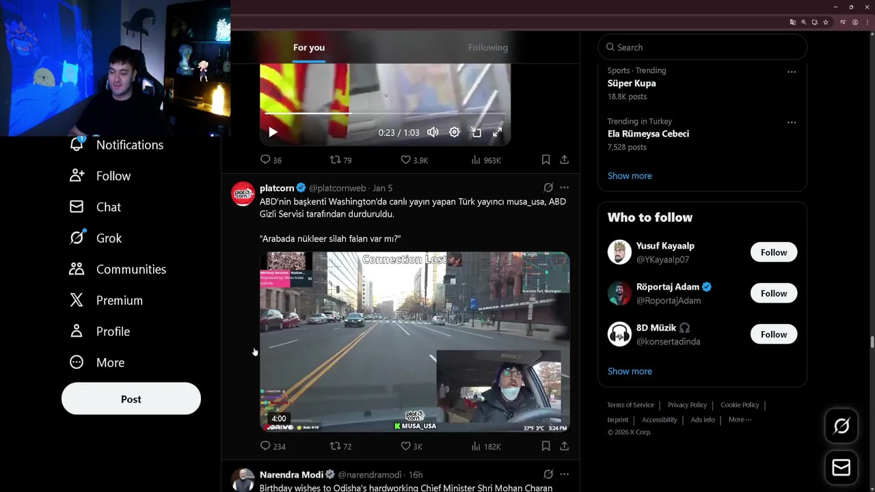
Task: Reply to platcorn post with 234 comments
Action: point(273,446)
